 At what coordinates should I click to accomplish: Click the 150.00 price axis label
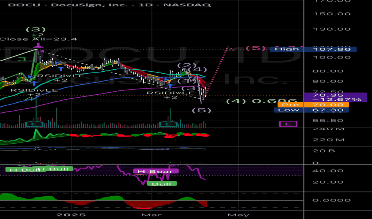[332, 14]
